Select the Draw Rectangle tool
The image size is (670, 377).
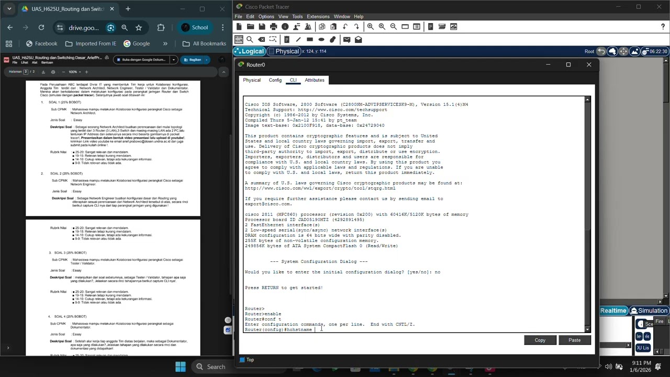310,39
